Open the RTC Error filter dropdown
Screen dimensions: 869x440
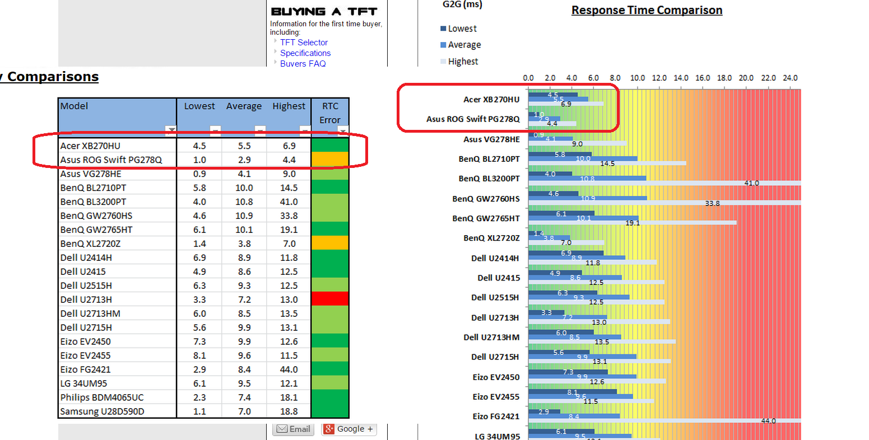pyautogui.click(x=343, y=131)
